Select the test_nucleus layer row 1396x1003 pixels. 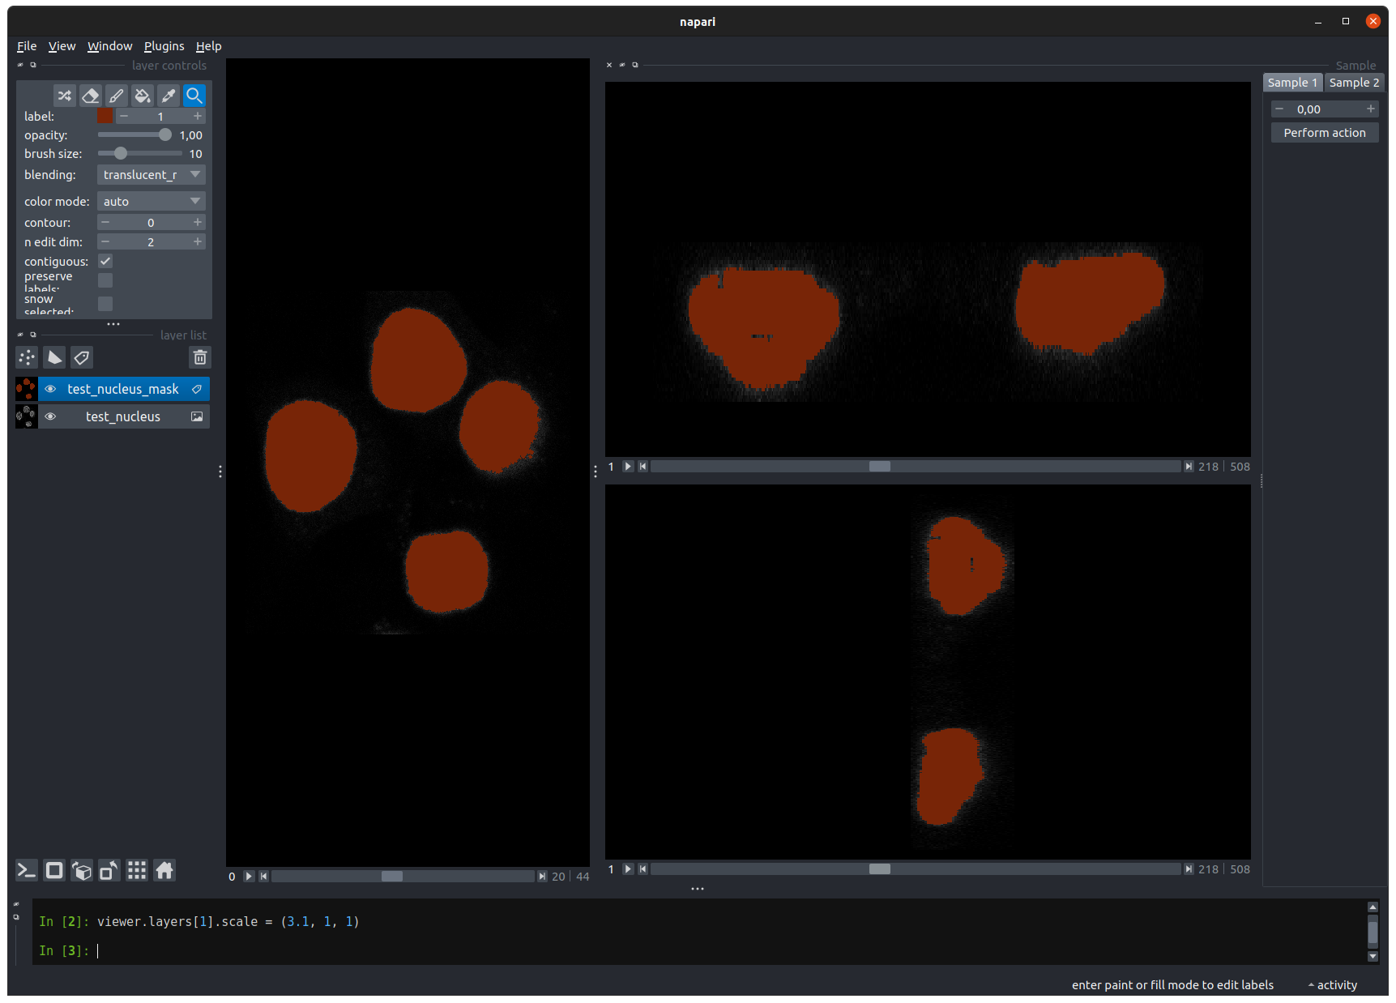pos(124,416)
